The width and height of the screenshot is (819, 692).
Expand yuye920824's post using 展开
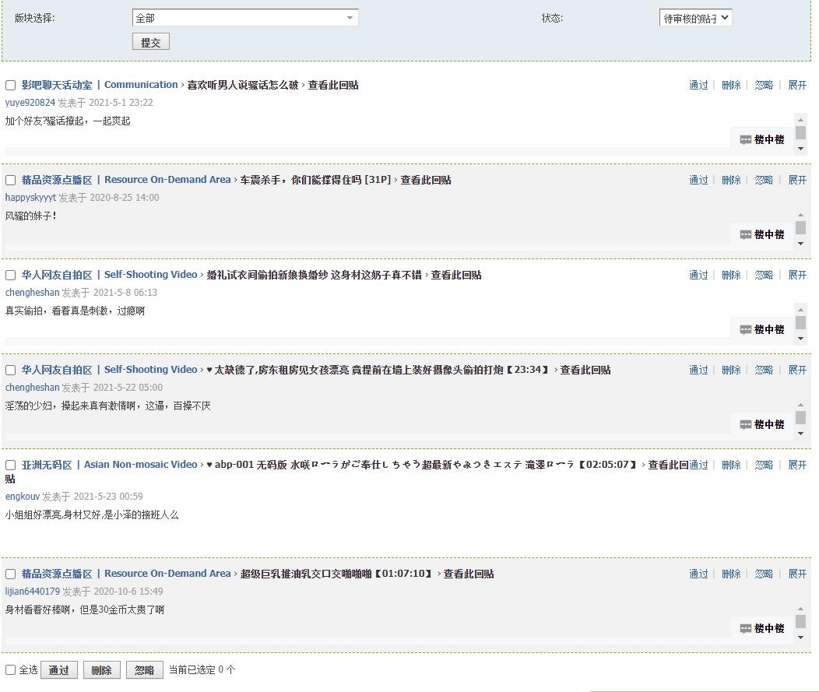797,85
